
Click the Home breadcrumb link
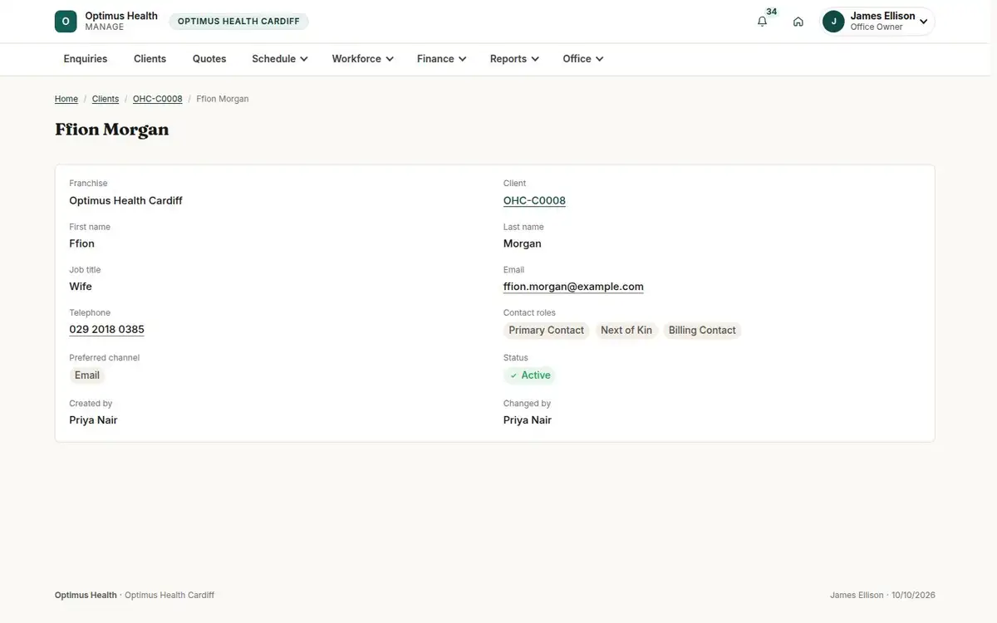[x=66, y=99]
